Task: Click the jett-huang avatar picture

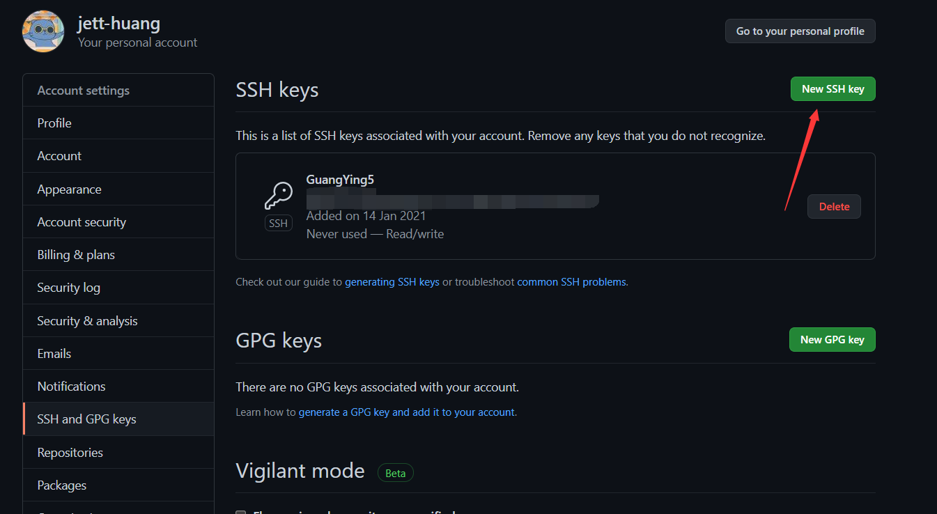Action: tap(43, 31)
